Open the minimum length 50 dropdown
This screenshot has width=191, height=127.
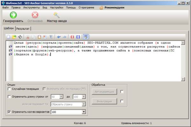pyautogui.click(x=61, y=97)
